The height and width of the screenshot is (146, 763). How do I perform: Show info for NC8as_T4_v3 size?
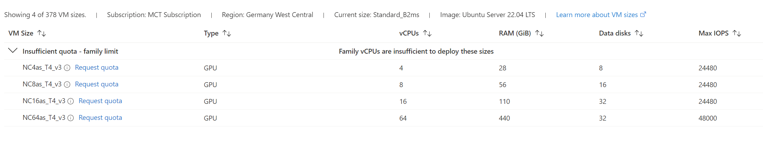[67, 85]
